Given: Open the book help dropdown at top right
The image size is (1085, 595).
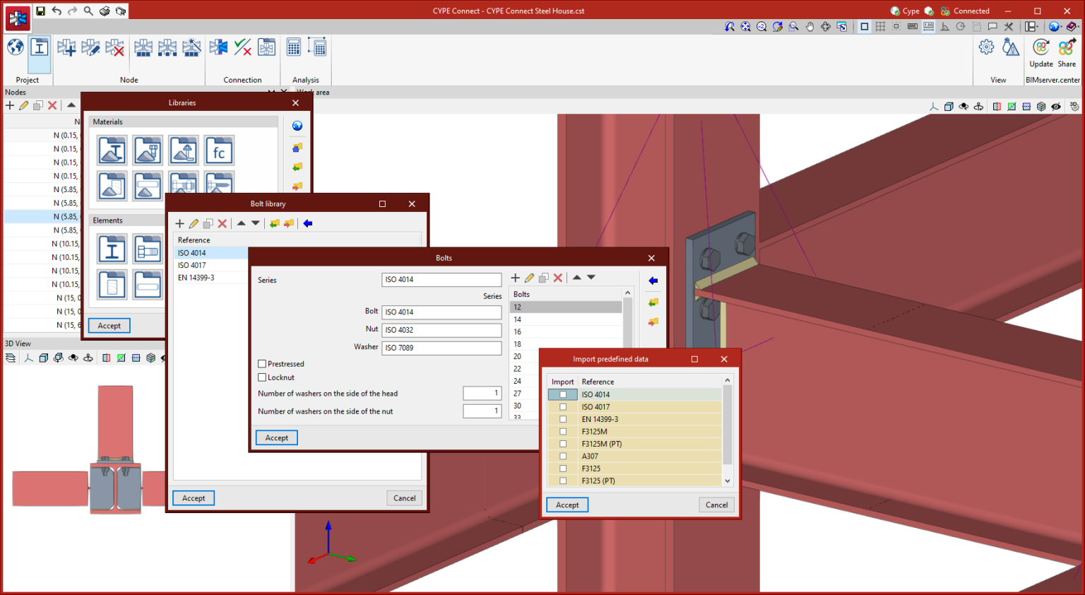Looking at the screenshot, I should pos(1072,27).
